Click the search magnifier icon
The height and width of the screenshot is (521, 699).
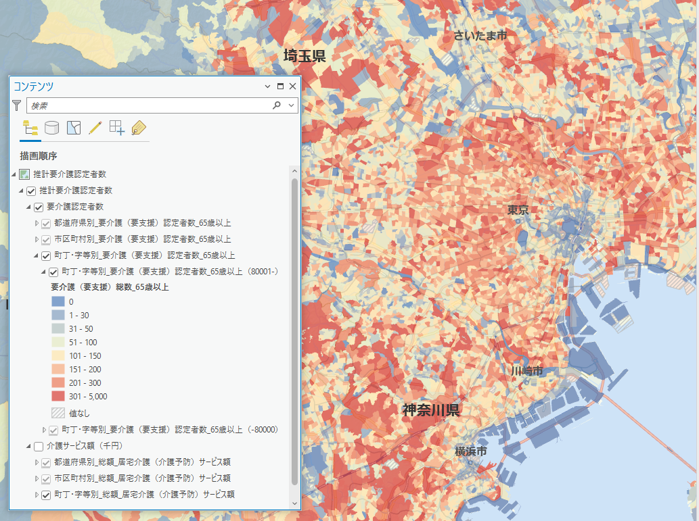(277, 105)
